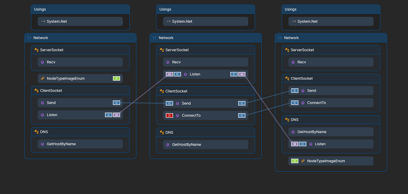Click right-edge M badge on middle diagram's Listen

(242, 74)
